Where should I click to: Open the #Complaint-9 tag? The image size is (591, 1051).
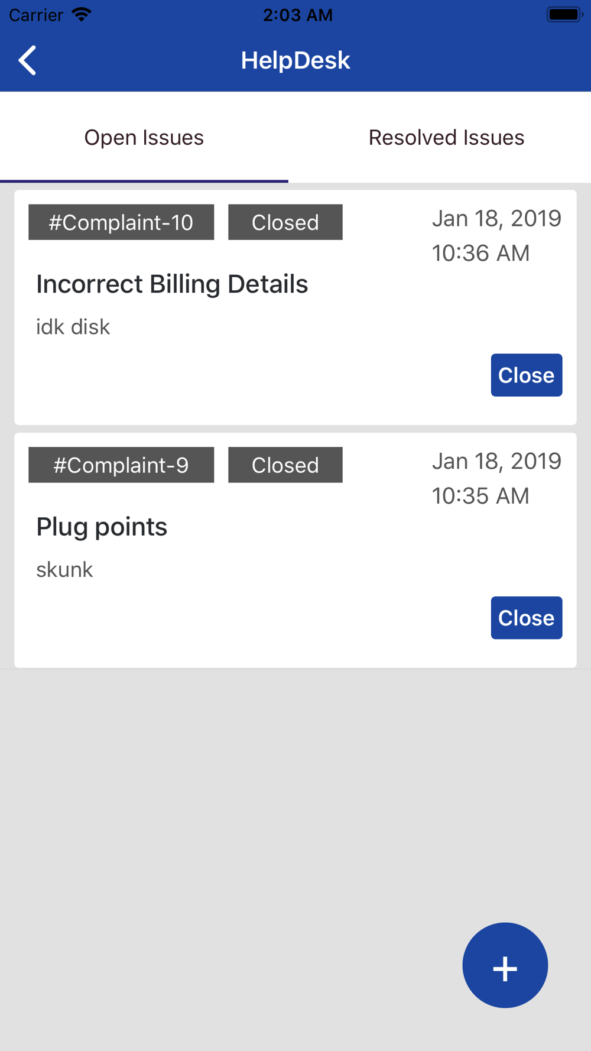tap(121, 465)
